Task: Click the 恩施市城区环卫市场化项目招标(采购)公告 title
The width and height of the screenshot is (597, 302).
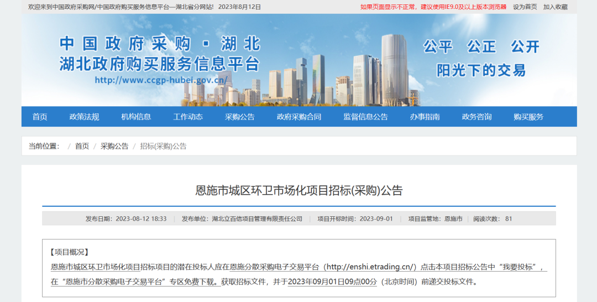Action: tap(299, 190)
